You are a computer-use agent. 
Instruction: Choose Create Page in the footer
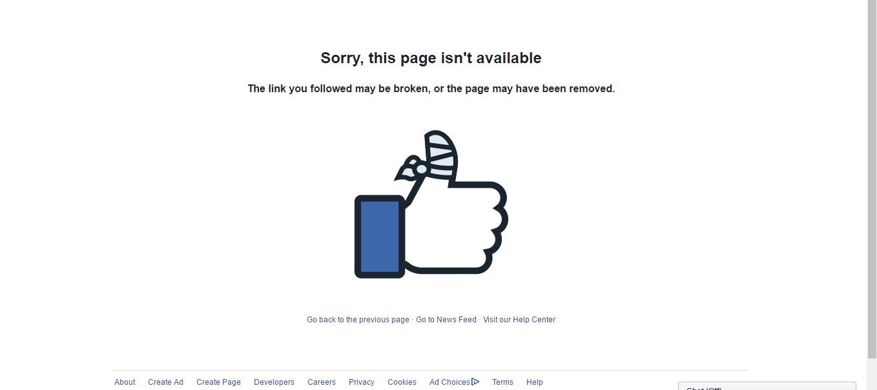(x=218, y=382)
